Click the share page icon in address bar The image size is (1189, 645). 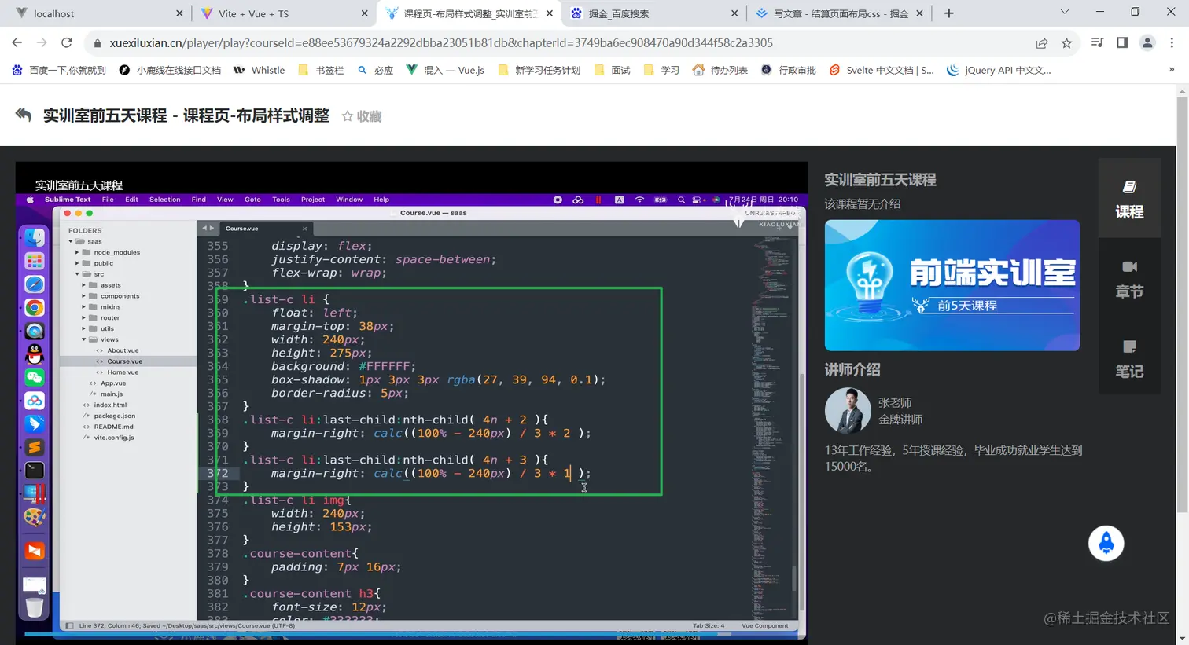pyautogui.click(x=1041, y=43)
